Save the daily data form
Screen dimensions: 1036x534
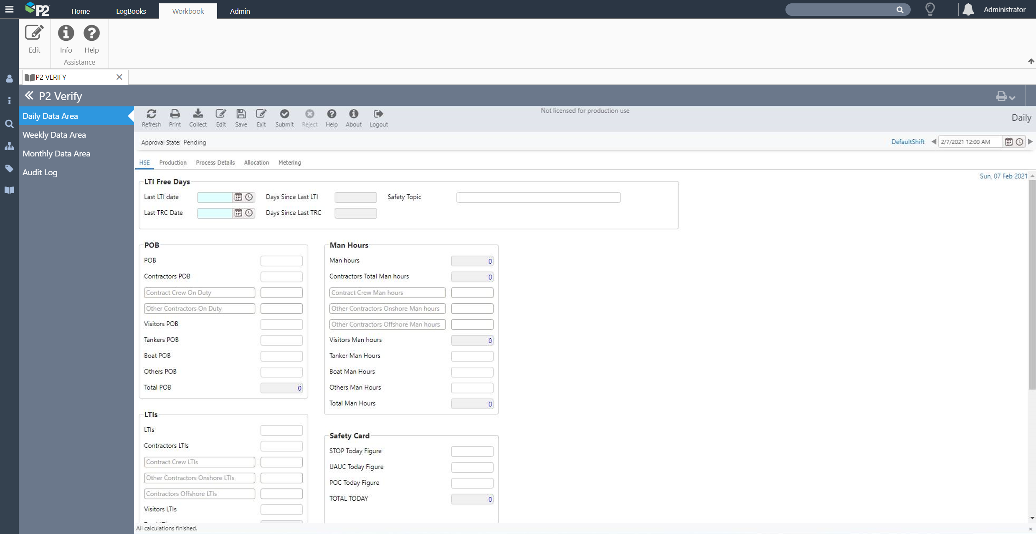[241, 114]
